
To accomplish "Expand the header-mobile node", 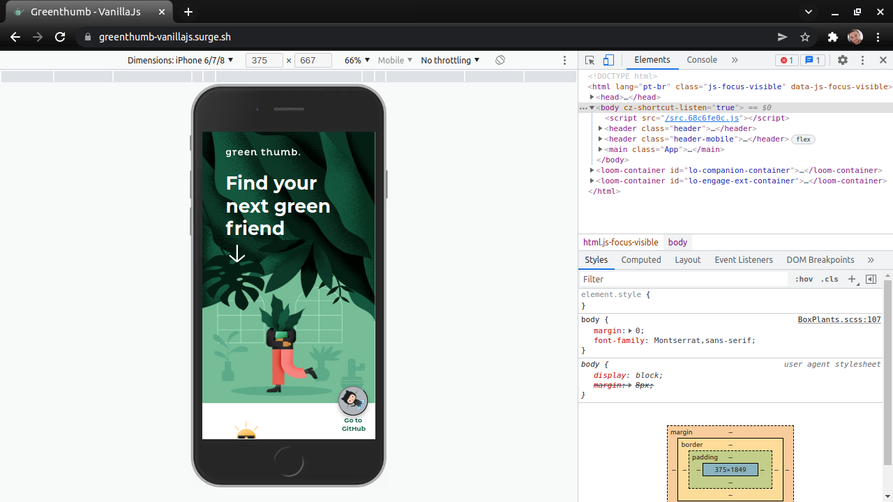I will pyautogui.click(x=600, y=139).
